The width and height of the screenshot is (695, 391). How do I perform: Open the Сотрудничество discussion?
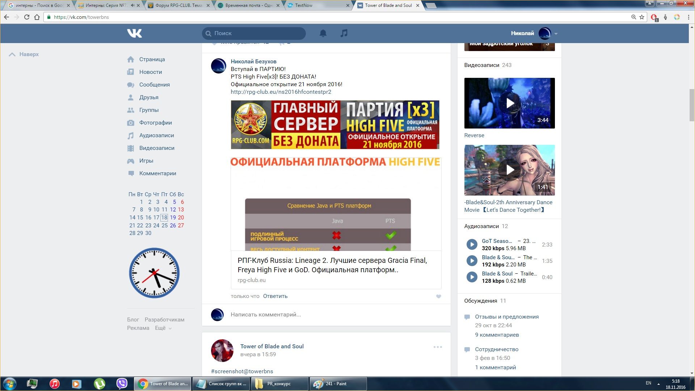497,349
